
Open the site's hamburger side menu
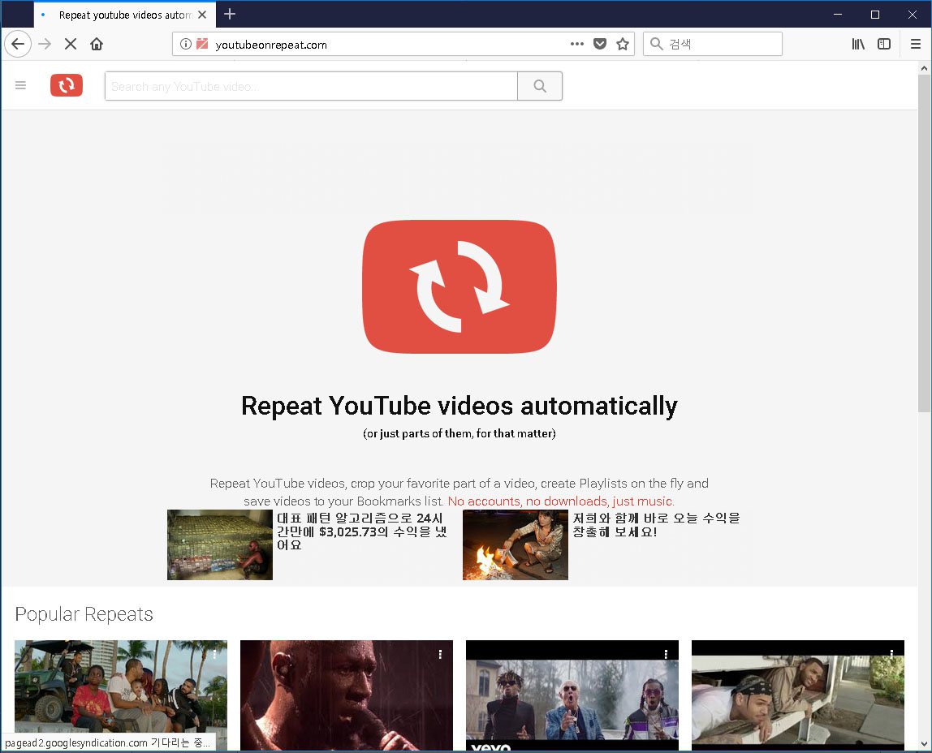click(21, 85)
